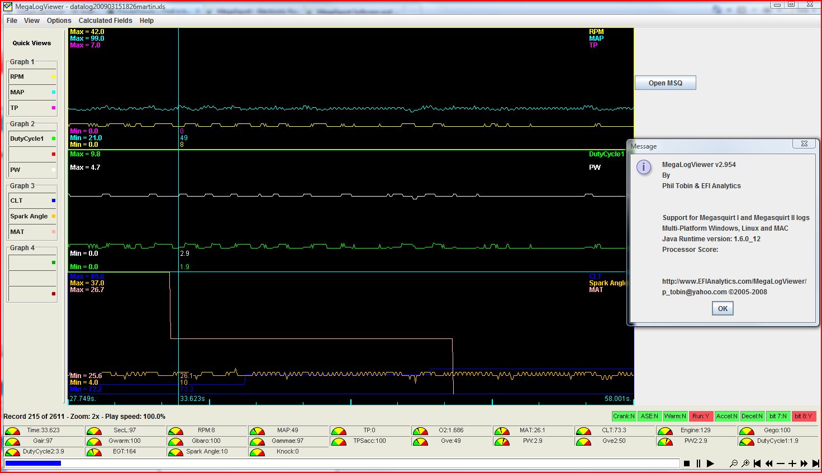Click the EFIAnalytics.com MegaLogViewer URL

click(734, 281)
